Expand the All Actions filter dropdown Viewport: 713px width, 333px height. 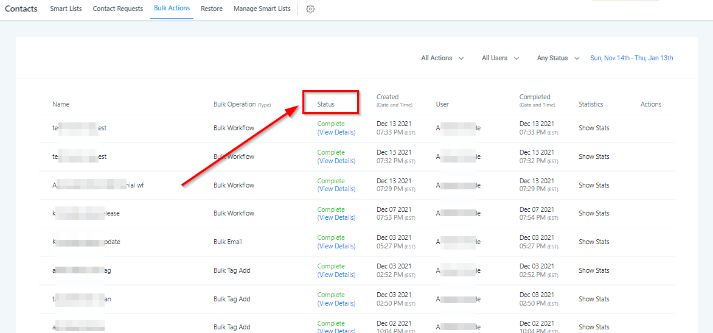click(442, 58)
